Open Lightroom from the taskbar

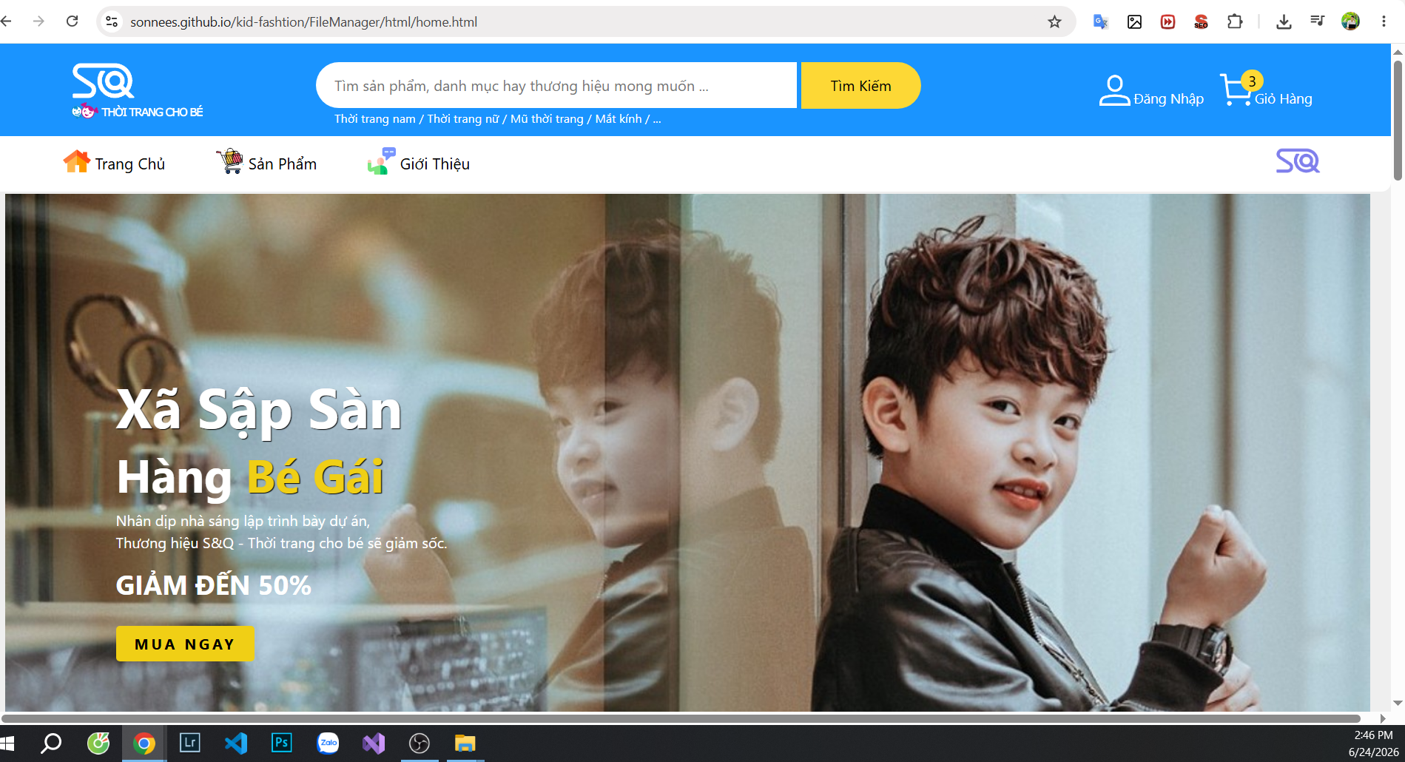190,743
